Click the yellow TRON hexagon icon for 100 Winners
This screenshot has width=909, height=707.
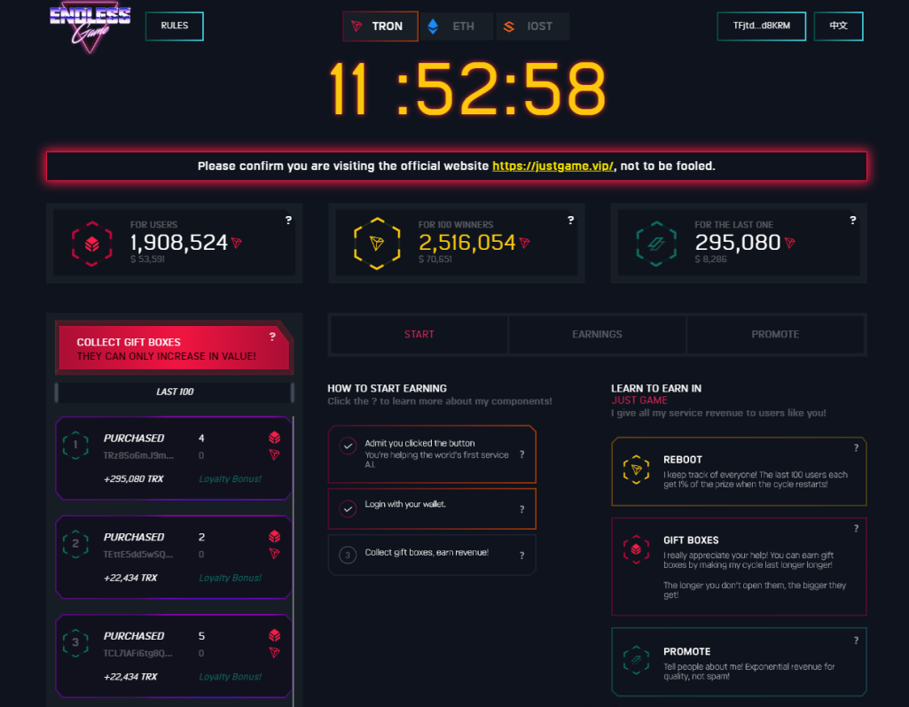click(377, 244)
